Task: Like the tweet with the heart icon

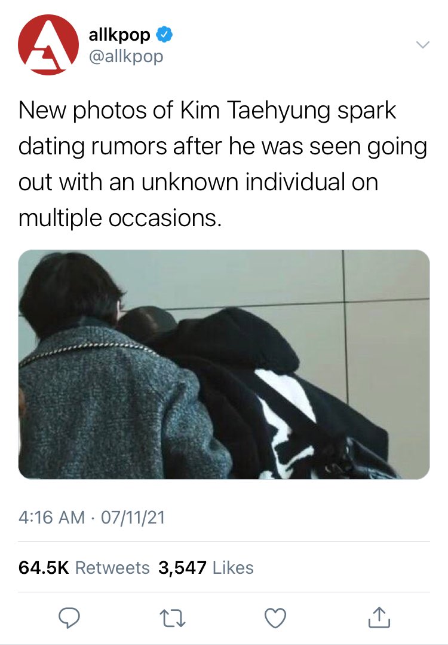Action: [x=275, y=618]
